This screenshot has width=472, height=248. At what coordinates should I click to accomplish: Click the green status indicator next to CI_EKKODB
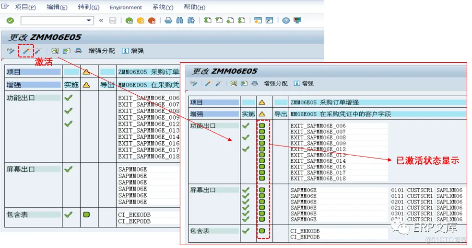[x=86, y=215]
